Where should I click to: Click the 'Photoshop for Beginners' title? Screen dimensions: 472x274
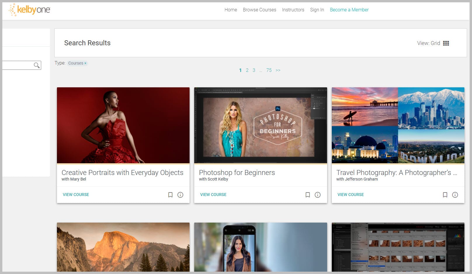(237, 173)
